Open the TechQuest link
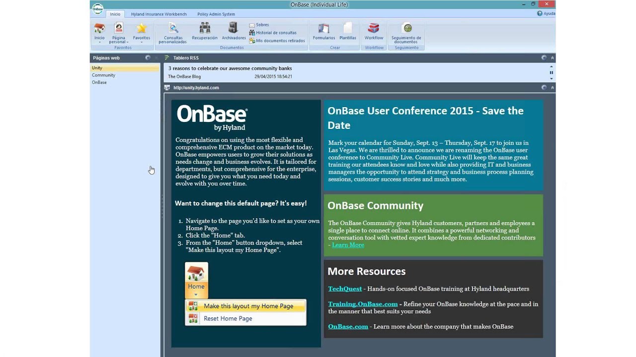This screenshot has width=636, height=357. pyautogui.click(x=345, y=289)
